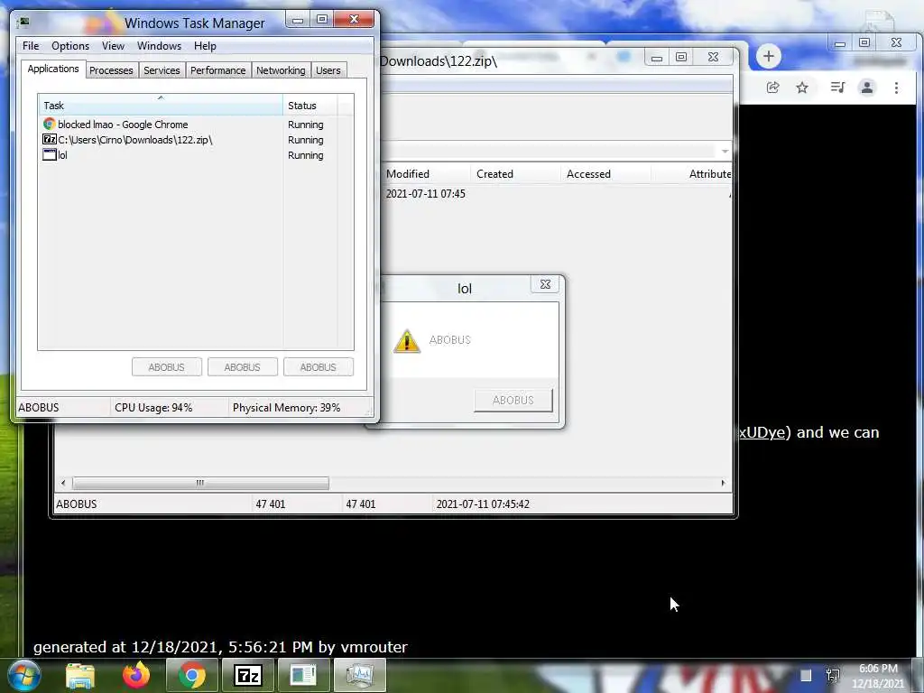Switch to the lol window taskbar button
This screenshot has height=693, width=924.
pyautogui.click(x=304, y=675)
